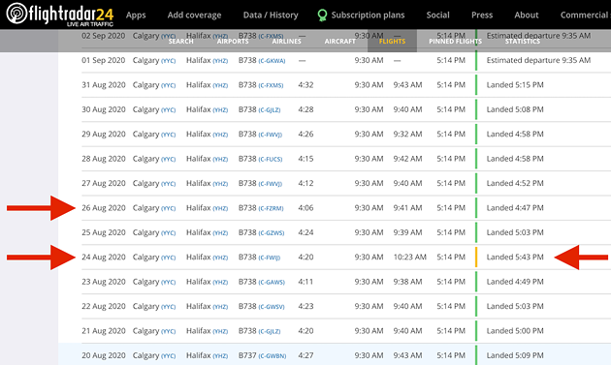Switch to the Pinned Flights tab
The image size is (611, 365).
tap(455, 42)
